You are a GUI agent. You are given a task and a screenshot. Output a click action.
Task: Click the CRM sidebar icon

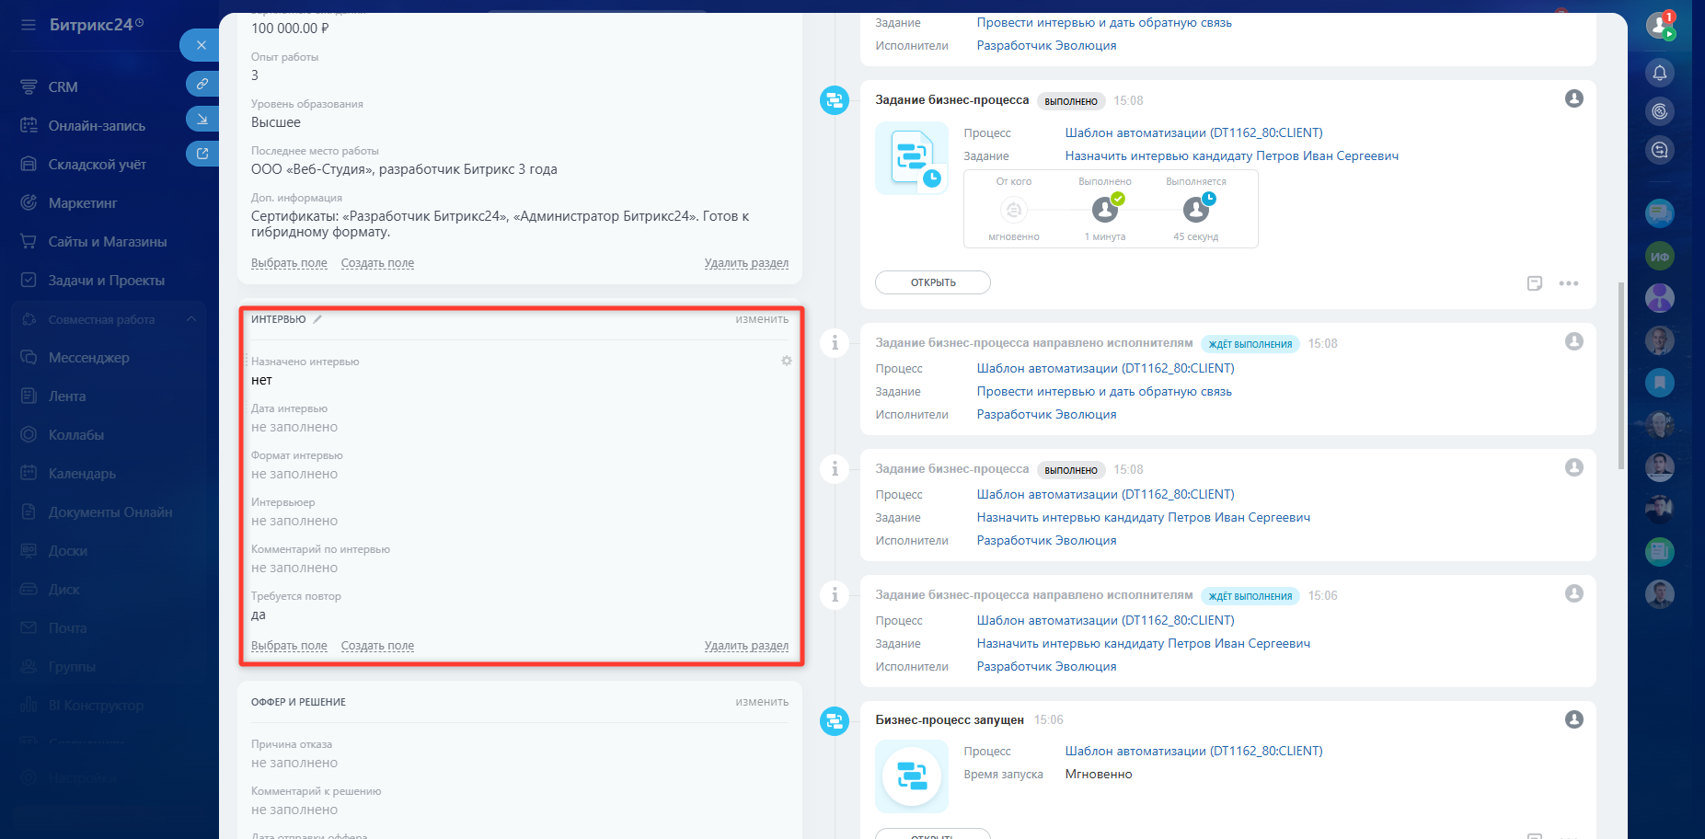[29, 86]
